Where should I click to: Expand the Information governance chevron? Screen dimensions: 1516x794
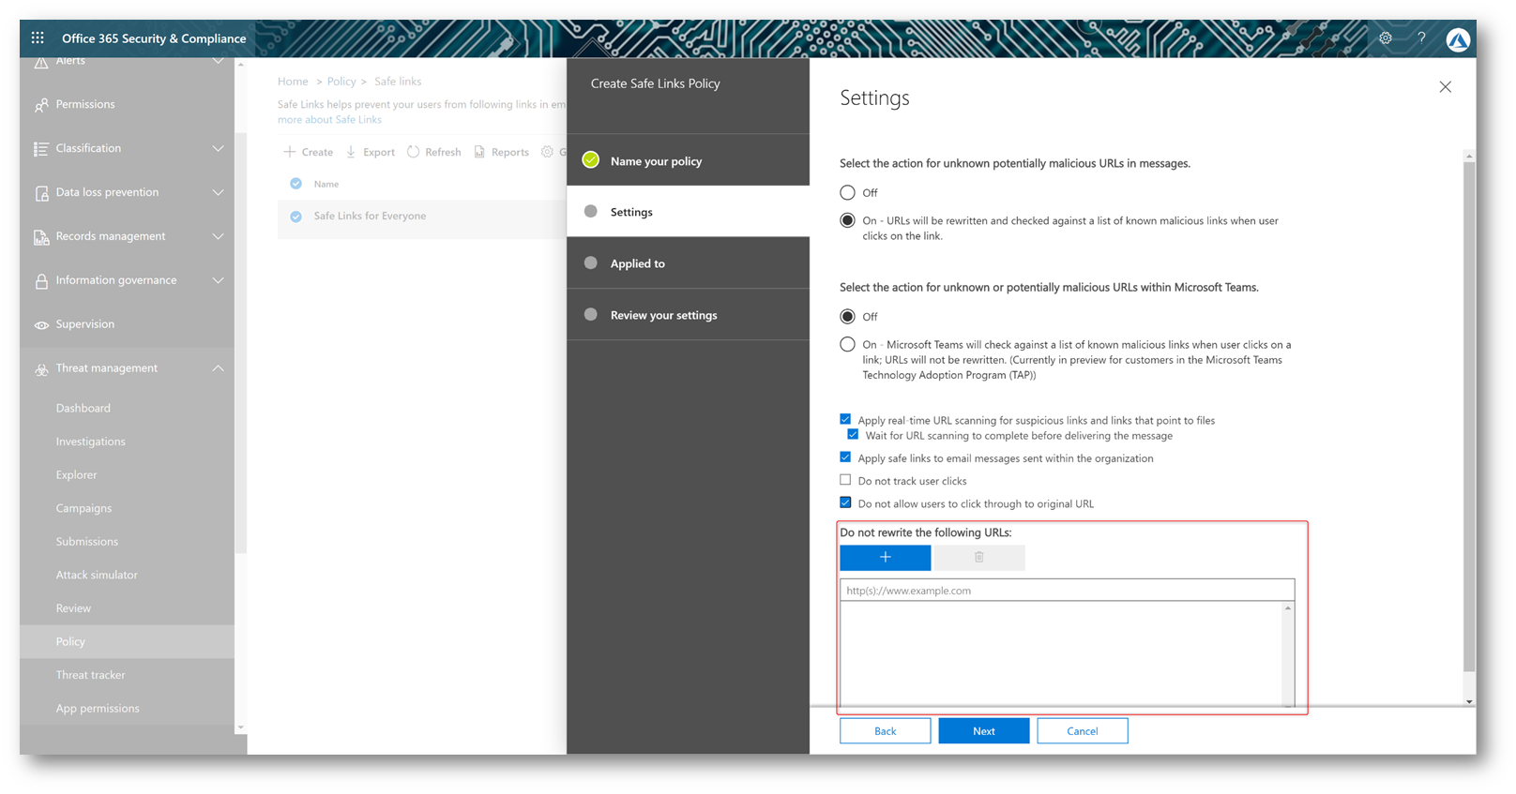pyautogui.click(x=218, y=281)
